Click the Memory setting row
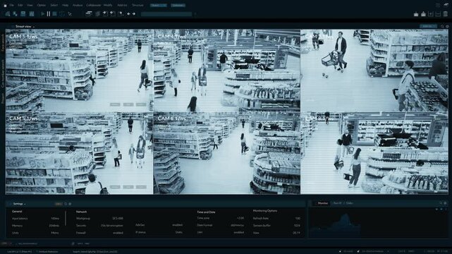Viewport: 452px width, 254px height. 35,226
